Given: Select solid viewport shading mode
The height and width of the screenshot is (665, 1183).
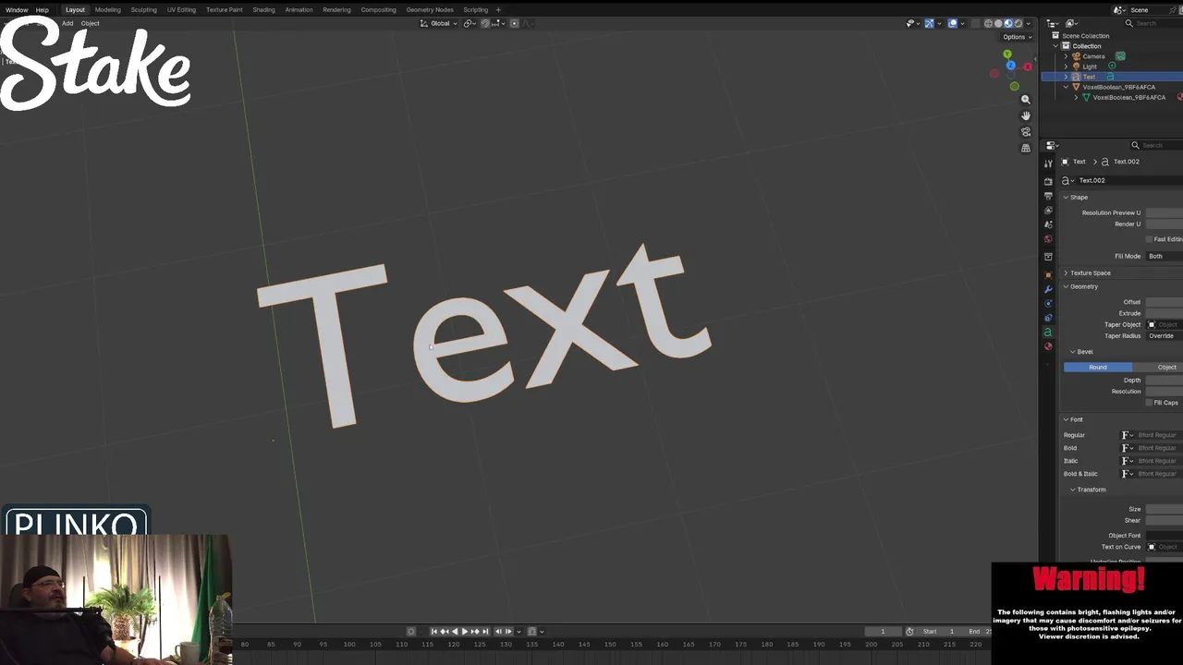Looking at the screenshot, I should [x=998, y=23].
